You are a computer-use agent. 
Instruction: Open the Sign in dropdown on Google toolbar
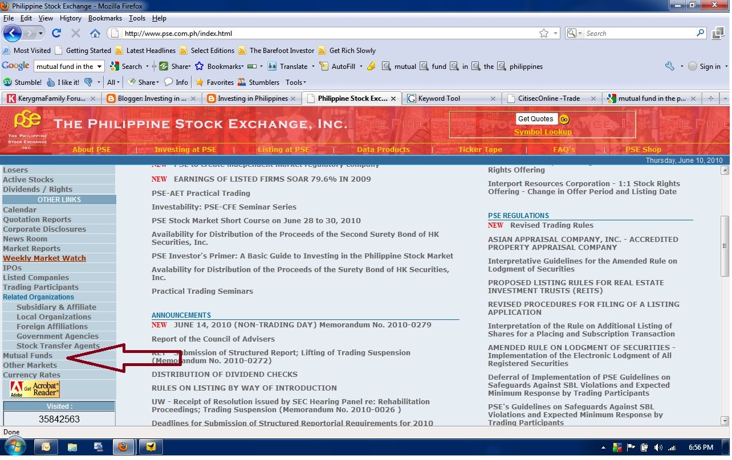tap(726, 66)
